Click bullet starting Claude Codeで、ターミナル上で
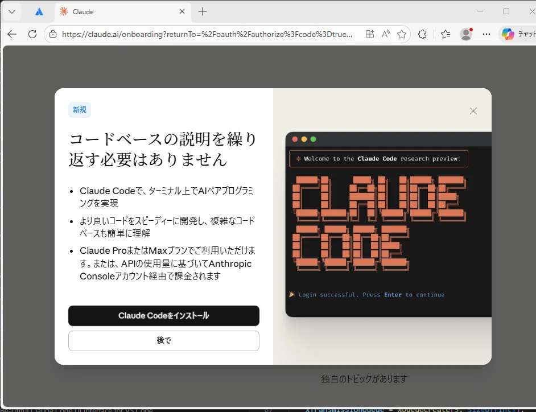536x412 pixels. (167, 197)
